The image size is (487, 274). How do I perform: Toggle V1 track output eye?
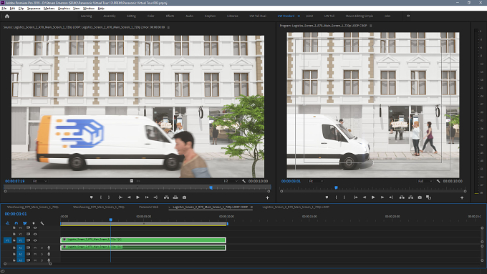pyautogui.click(x=35, y=240)
